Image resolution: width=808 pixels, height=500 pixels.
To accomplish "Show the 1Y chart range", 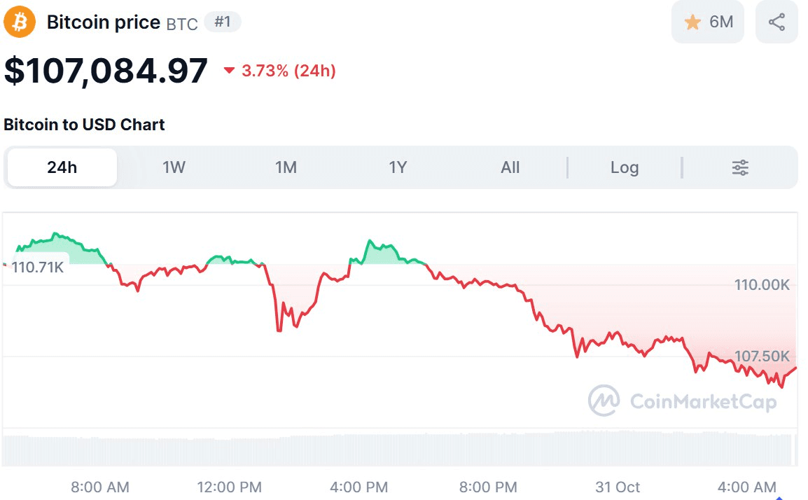I will click(x=398, y=167).
